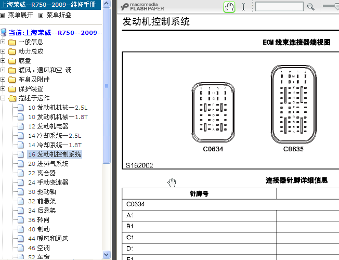Click the sidebar scroll up arrow
The image size is (339, 260).
pos(107,4)
